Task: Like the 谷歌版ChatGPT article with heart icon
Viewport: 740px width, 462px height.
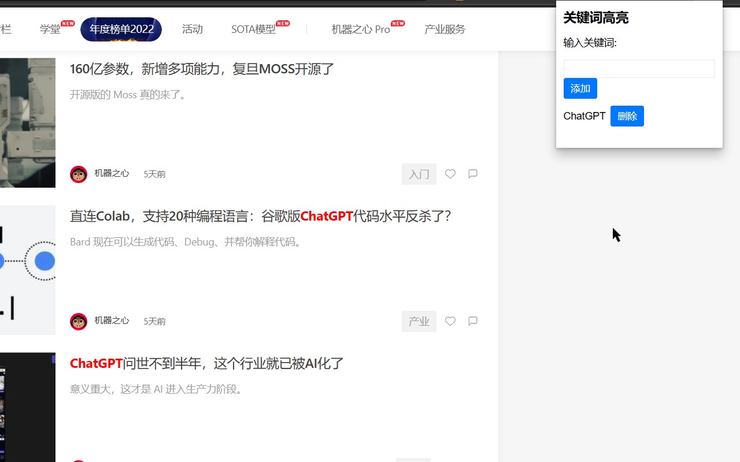Action: [450, 321]
